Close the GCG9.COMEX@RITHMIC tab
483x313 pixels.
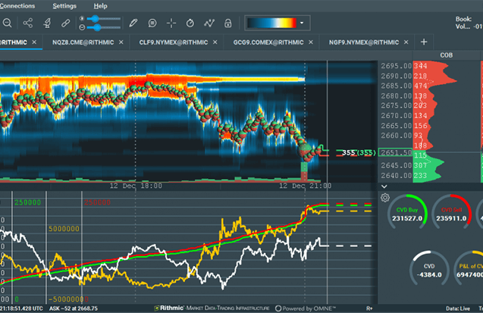click(311, 42)
